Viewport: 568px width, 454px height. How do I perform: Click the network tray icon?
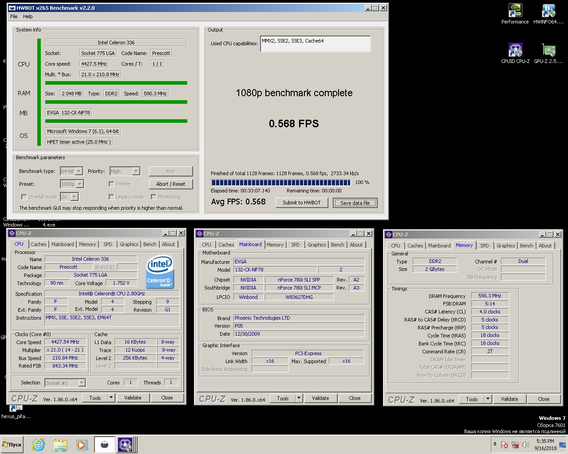coord(515,445)
